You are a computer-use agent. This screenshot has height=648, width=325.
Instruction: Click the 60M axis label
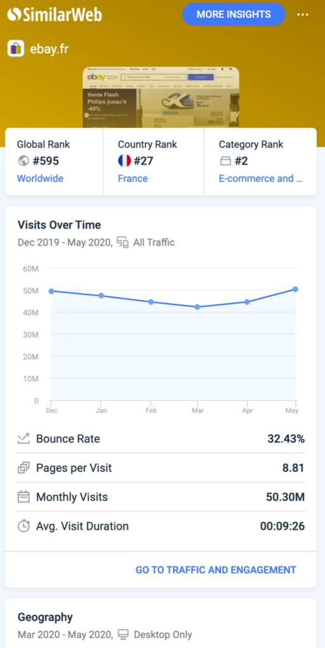[x=30, y=269]
